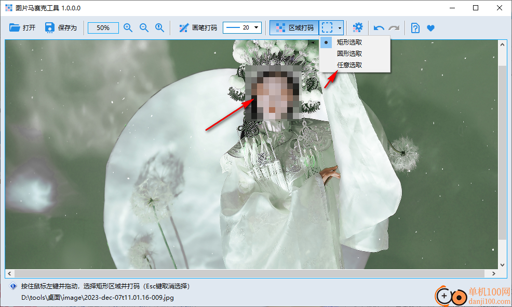The width and height of the screenshot is (512, 307).
Task: Click horizontal scrollbar right arrow
Action: pos(494,273)
